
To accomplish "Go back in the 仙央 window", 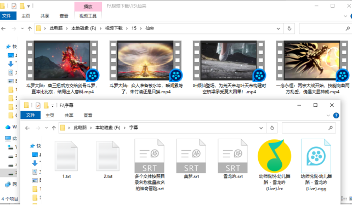I will coord(3,29).
